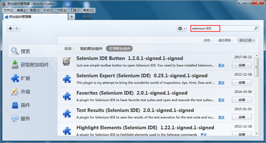Open the 书签(B) menu
The width and height of the screenshot is (266, 143).
pyautogui.click(x=62, y=10)
